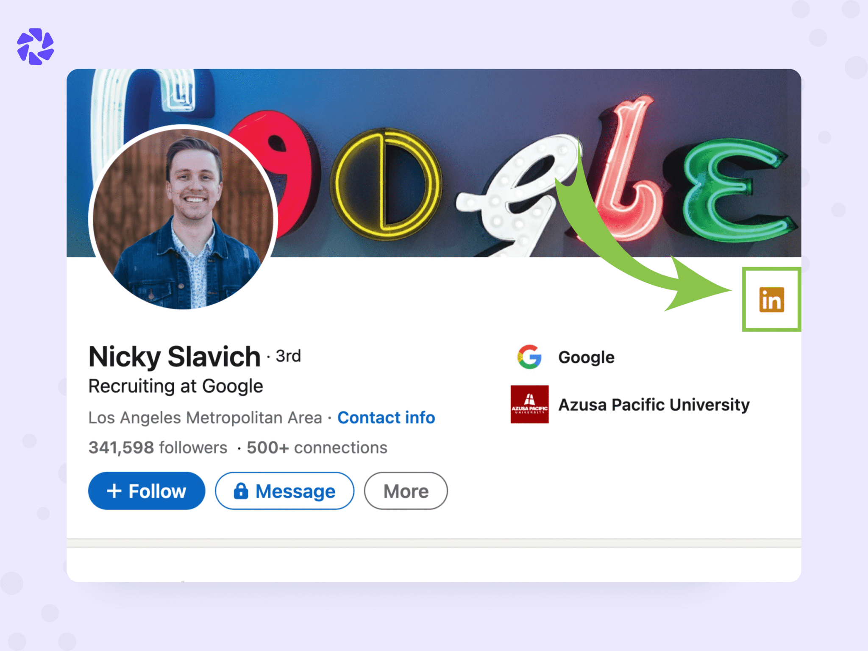Click the plus icon on Follow button
The width and height of the screenshot is (868, 651).
(114, 491)
